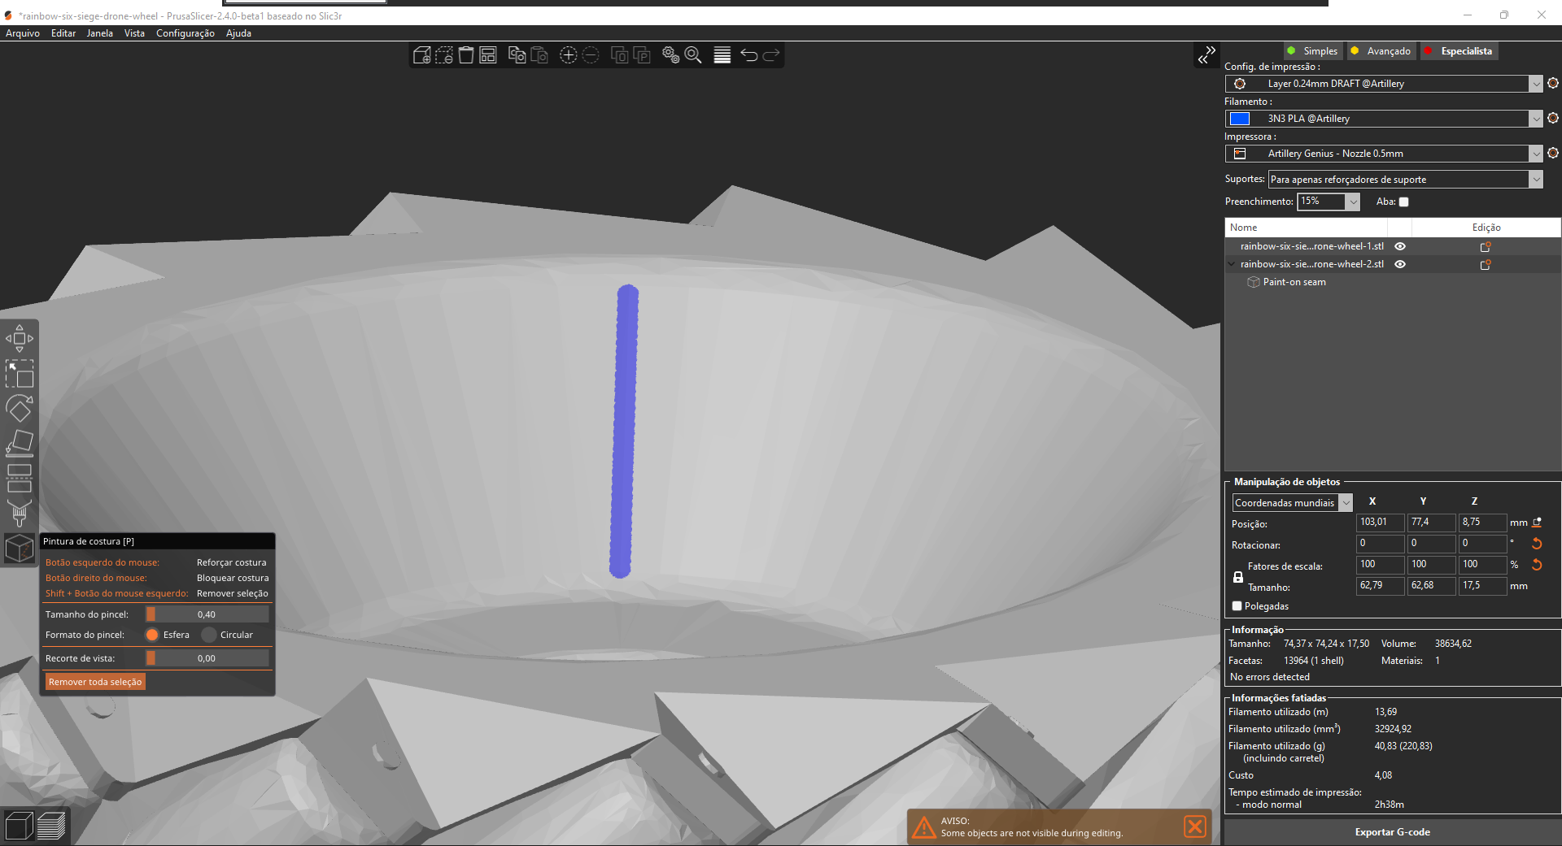This screenshot has width=1562, height=846.
Task: Click Remover toda seleção button
Action: [95, 682]
